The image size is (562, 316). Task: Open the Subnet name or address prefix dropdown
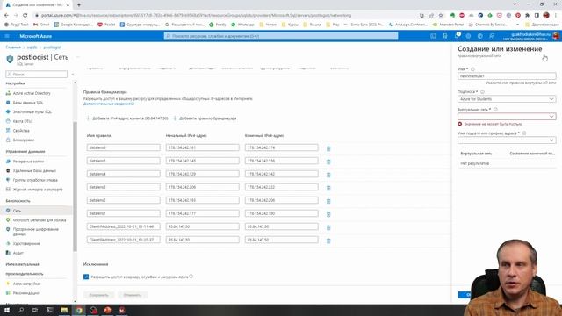pos(507,140)
